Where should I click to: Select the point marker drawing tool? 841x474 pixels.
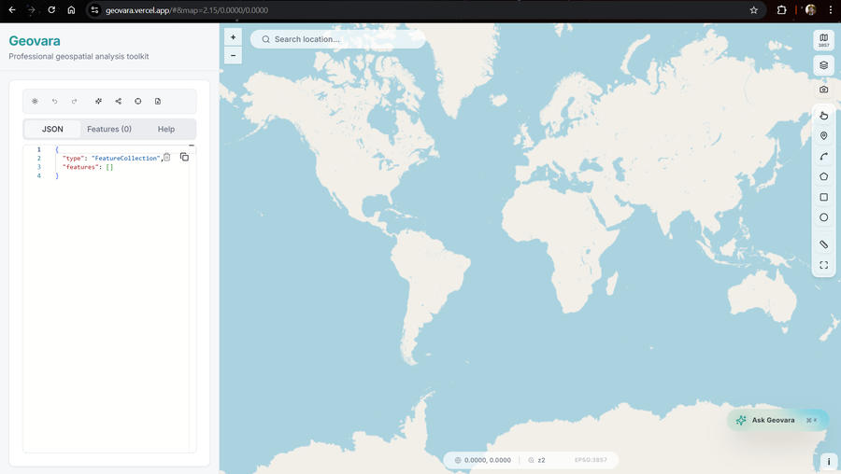click(x=824, y=136)
